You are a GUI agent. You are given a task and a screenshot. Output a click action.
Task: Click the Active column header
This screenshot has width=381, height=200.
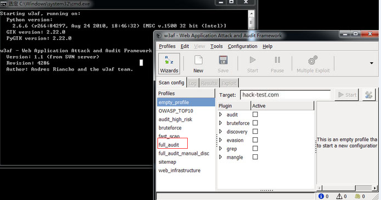(x=282, y=106)
